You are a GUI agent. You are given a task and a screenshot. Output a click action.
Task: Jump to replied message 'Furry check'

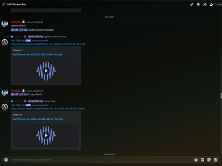tap(50, 101)
